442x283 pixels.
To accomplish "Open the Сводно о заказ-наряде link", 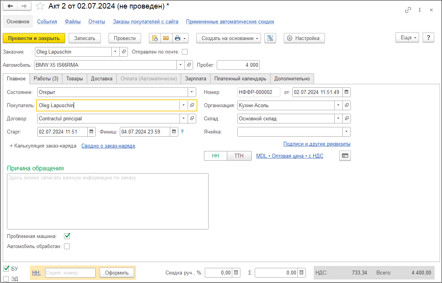I will tap(108, 146).
